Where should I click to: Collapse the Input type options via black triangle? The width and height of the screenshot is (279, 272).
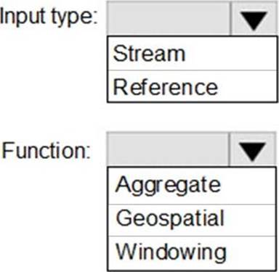254,18
